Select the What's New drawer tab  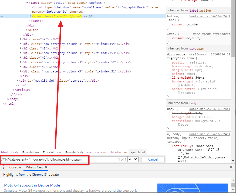coord(35,167)
